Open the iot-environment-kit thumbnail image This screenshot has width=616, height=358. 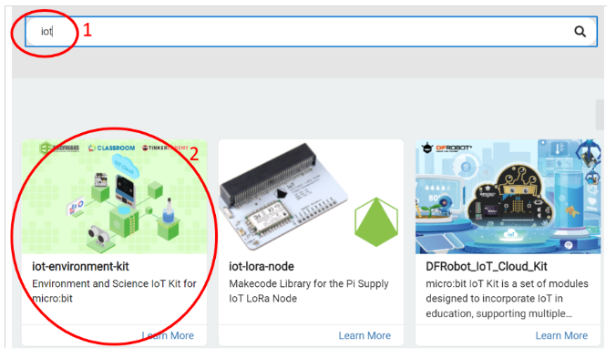[114, 197]
